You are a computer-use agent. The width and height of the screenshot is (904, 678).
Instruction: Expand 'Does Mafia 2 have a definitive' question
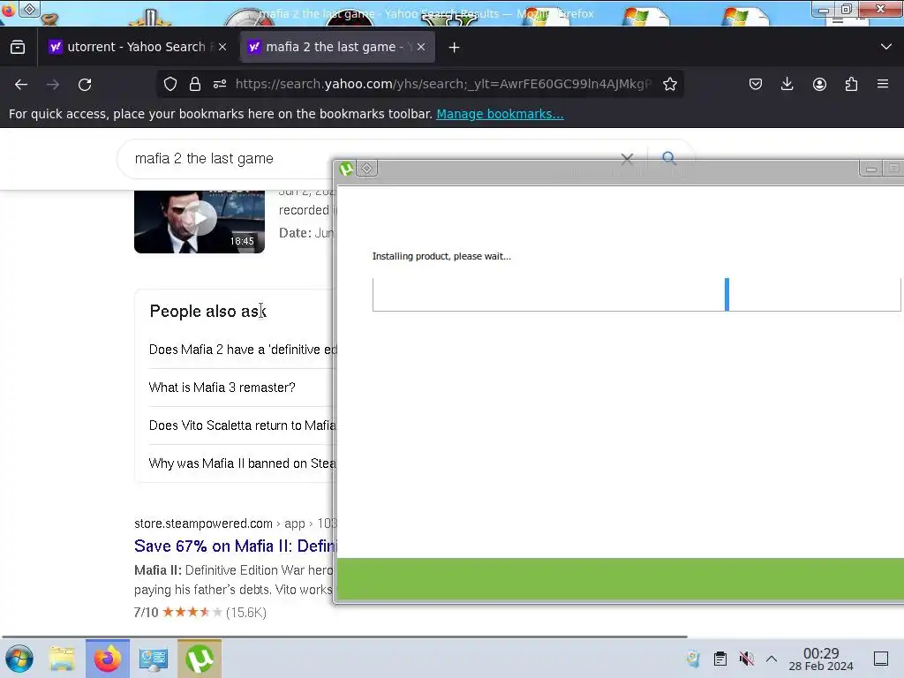pos(243,350)
